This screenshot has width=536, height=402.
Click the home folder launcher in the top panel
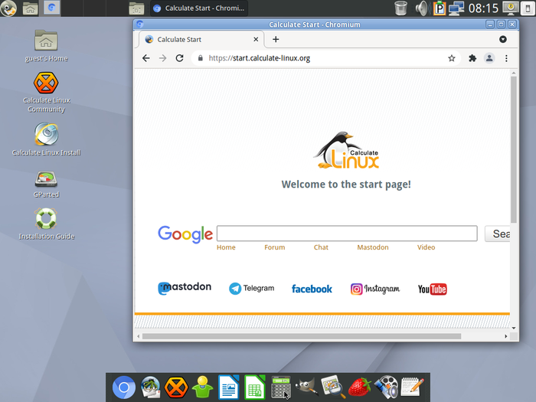(31, 8)
